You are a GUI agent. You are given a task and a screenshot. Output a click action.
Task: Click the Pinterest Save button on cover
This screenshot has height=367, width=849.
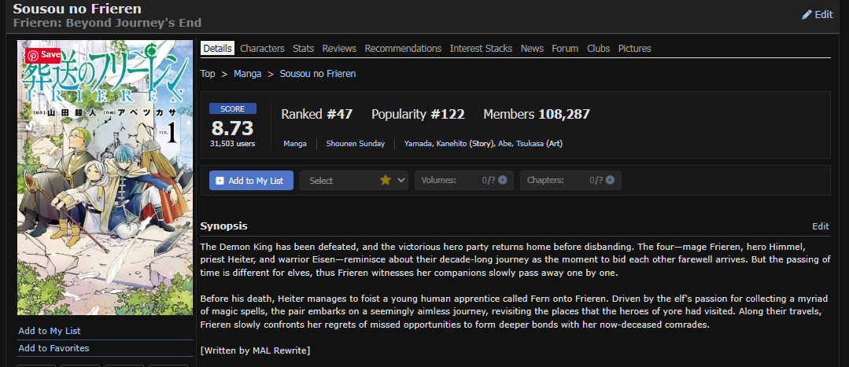pyautogui.click(x=42, y=55)
